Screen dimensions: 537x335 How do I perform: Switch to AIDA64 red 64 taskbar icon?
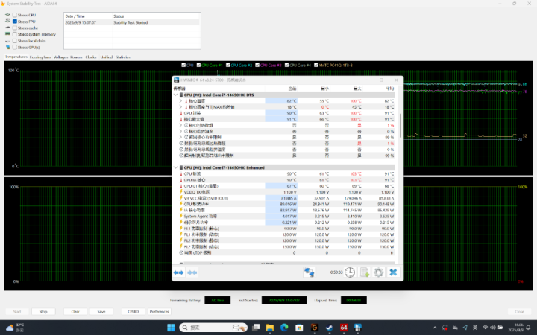coord(344,328)
